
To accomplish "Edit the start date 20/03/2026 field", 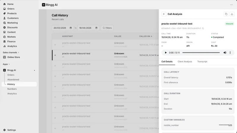I will tap(63, 28).
